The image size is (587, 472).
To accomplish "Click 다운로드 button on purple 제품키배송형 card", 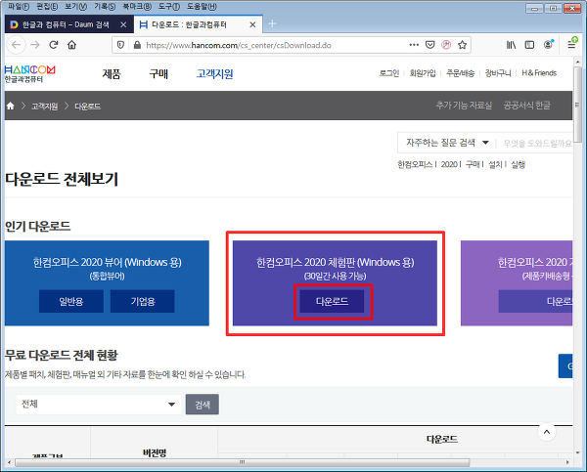I will click(x=535, y=301).
